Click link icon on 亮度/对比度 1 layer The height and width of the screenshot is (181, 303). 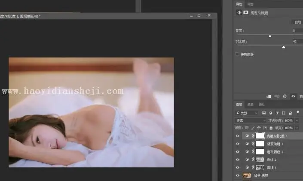(253, 136)
